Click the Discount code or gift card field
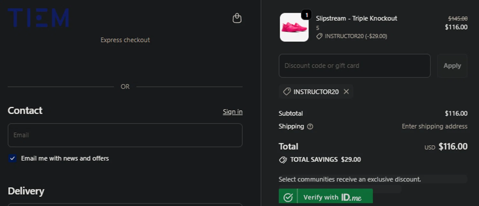Image resolution: width=479 pixels, height=206 pixels. [x=354, y=66]
